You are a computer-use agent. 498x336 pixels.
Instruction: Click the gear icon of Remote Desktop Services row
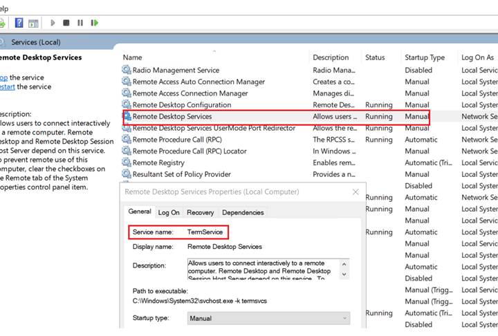click(127, 116)
